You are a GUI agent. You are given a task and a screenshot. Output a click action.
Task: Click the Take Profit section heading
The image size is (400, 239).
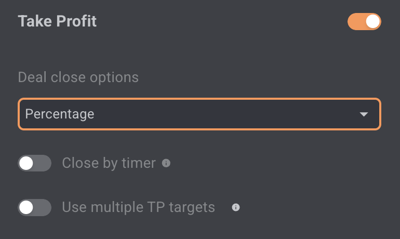[57, 21]
